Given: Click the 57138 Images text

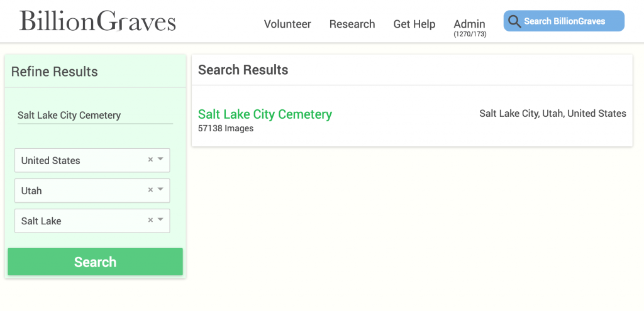Looking at the screenshot, I should 226,129.
